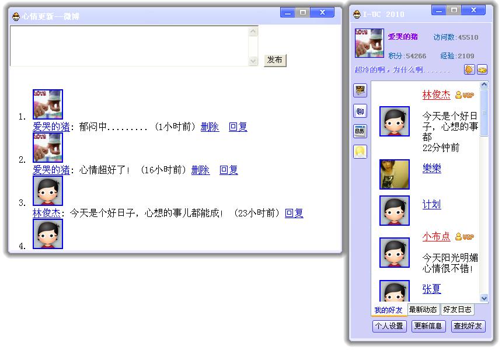Open 爱哭的猪 author link on post 2
The width and height of the screenshot is (502, 350).
click(x=51, y=170)
